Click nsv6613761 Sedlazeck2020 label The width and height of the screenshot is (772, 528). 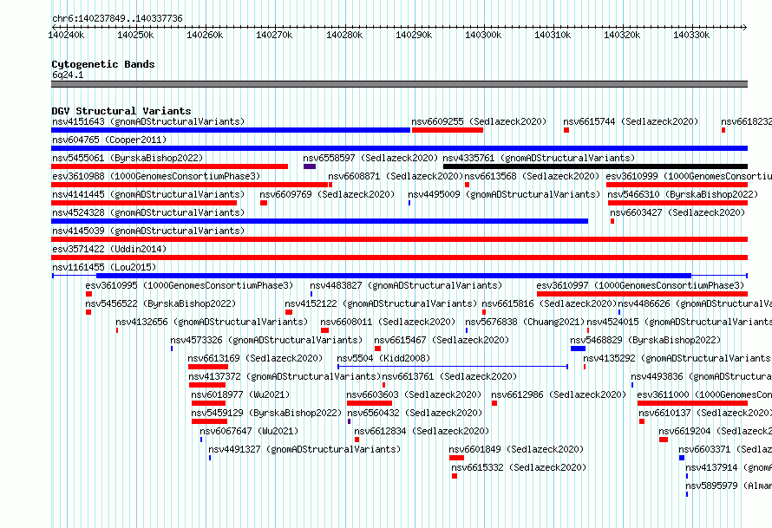449,376
